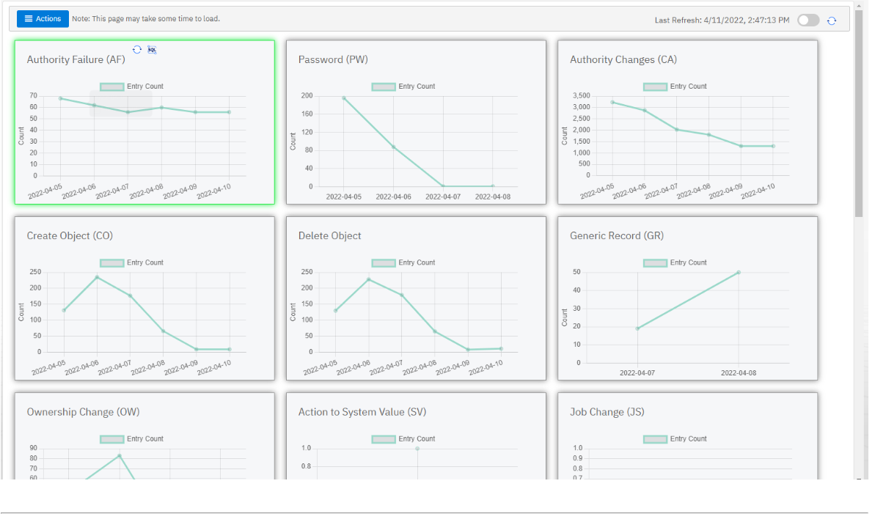
Task: Click the "Delete Object" card title
Action: 330,236
